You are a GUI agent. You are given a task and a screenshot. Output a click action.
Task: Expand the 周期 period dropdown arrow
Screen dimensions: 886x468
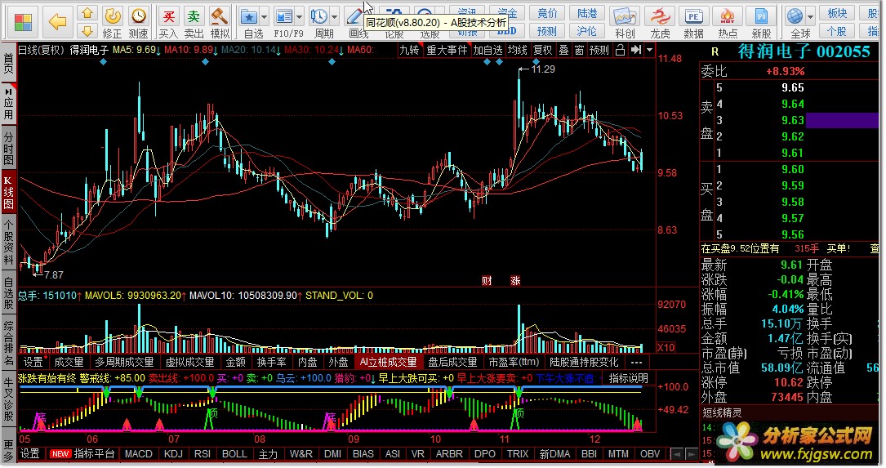click(334, 17)
